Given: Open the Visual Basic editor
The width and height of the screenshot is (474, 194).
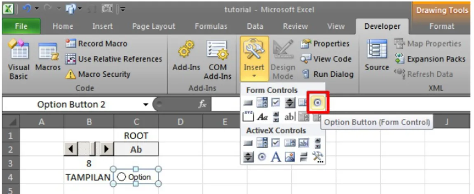Looking at the screenshot, I should click(19, 59).
